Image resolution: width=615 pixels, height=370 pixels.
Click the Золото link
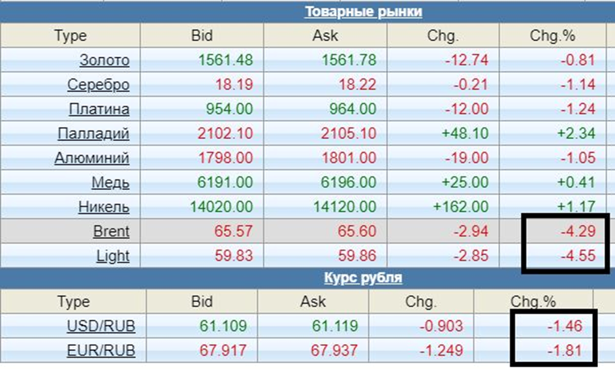(104, 61)
